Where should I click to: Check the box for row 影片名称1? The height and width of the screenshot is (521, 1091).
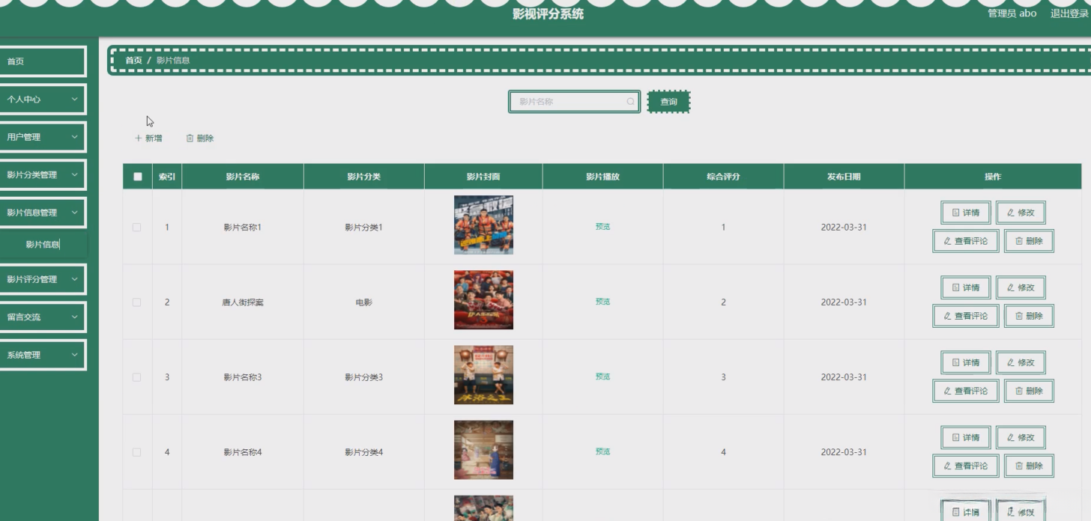tap(136, 228)
